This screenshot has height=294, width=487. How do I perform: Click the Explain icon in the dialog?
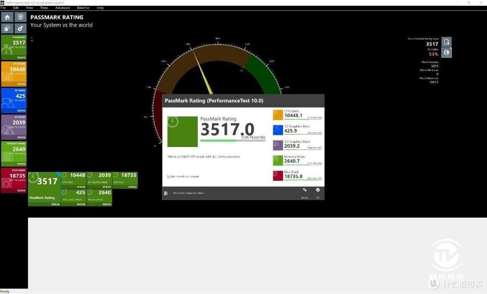(305, 190)
